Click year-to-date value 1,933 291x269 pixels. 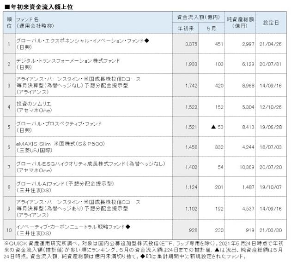click(191, 64)
